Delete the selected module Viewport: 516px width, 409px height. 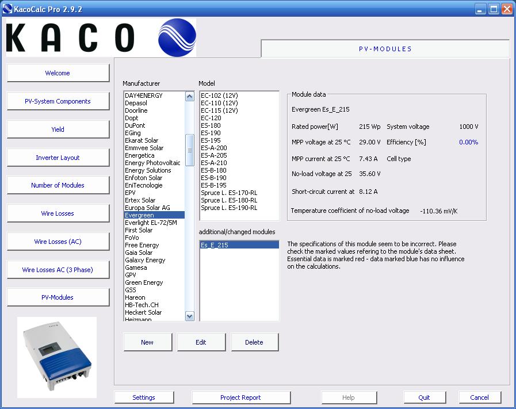click(254, 342)
